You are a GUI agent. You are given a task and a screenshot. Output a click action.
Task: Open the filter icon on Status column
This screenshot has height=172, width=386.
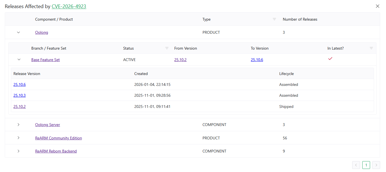click(167, 48)
